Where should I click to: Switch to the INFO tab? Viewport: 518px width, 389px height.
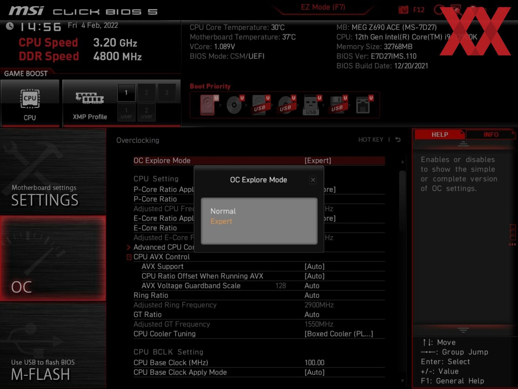point(491,135)
